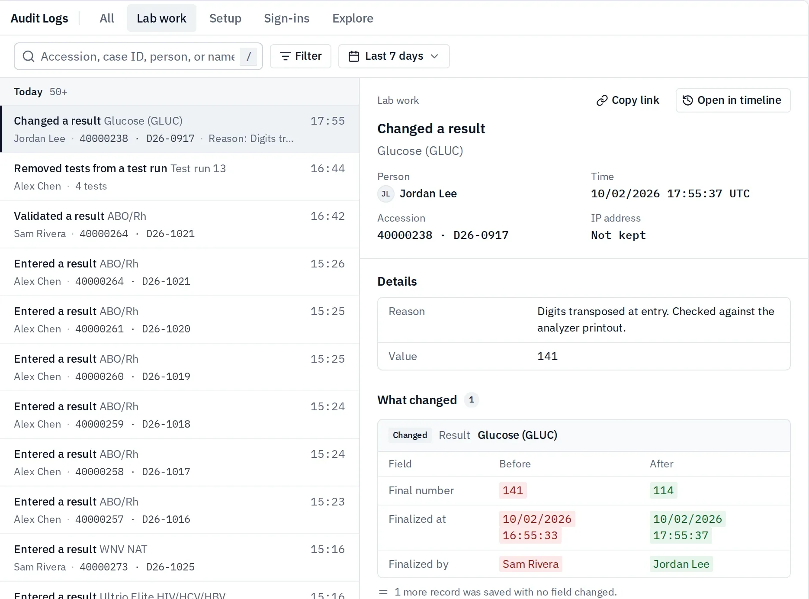Go to the Explore tab
This screenshot has width=809, height=599.
pyautogui.click(x=353, y=18)
